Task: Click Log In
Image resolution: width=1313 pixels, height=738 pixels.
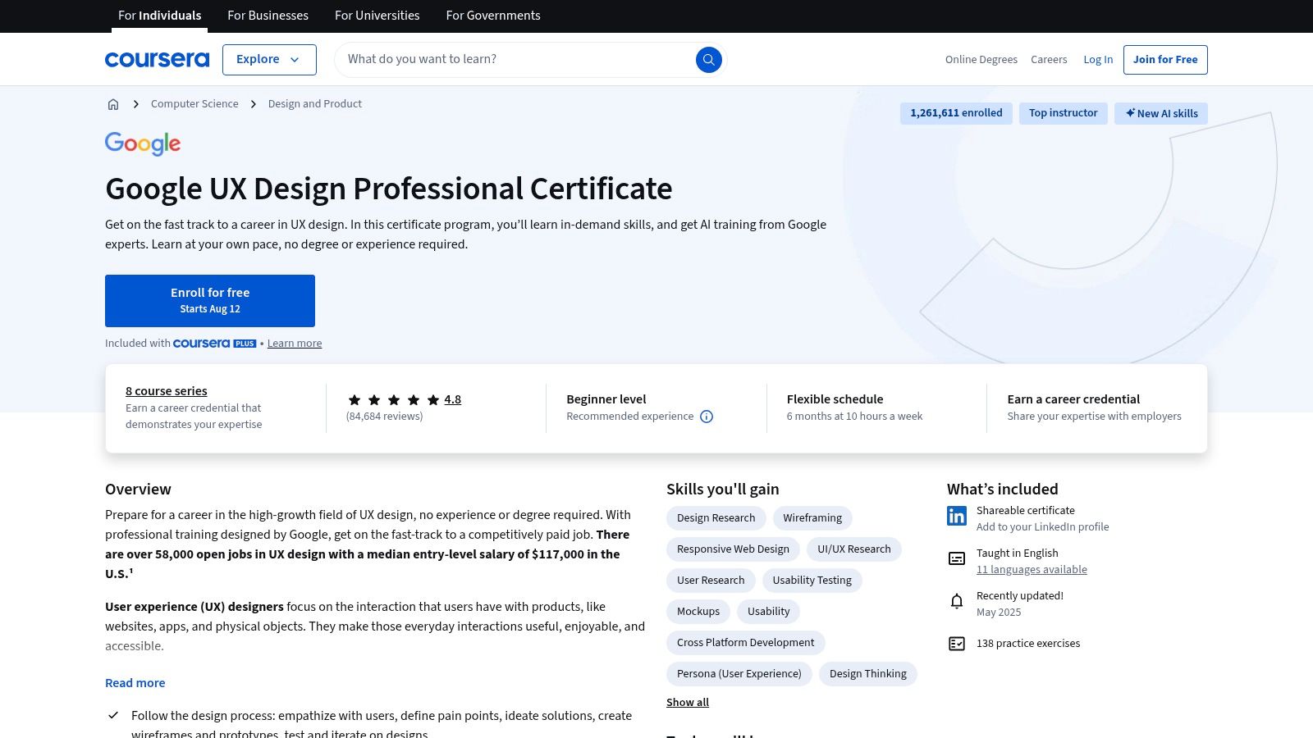Action: tap(1098, 59)
